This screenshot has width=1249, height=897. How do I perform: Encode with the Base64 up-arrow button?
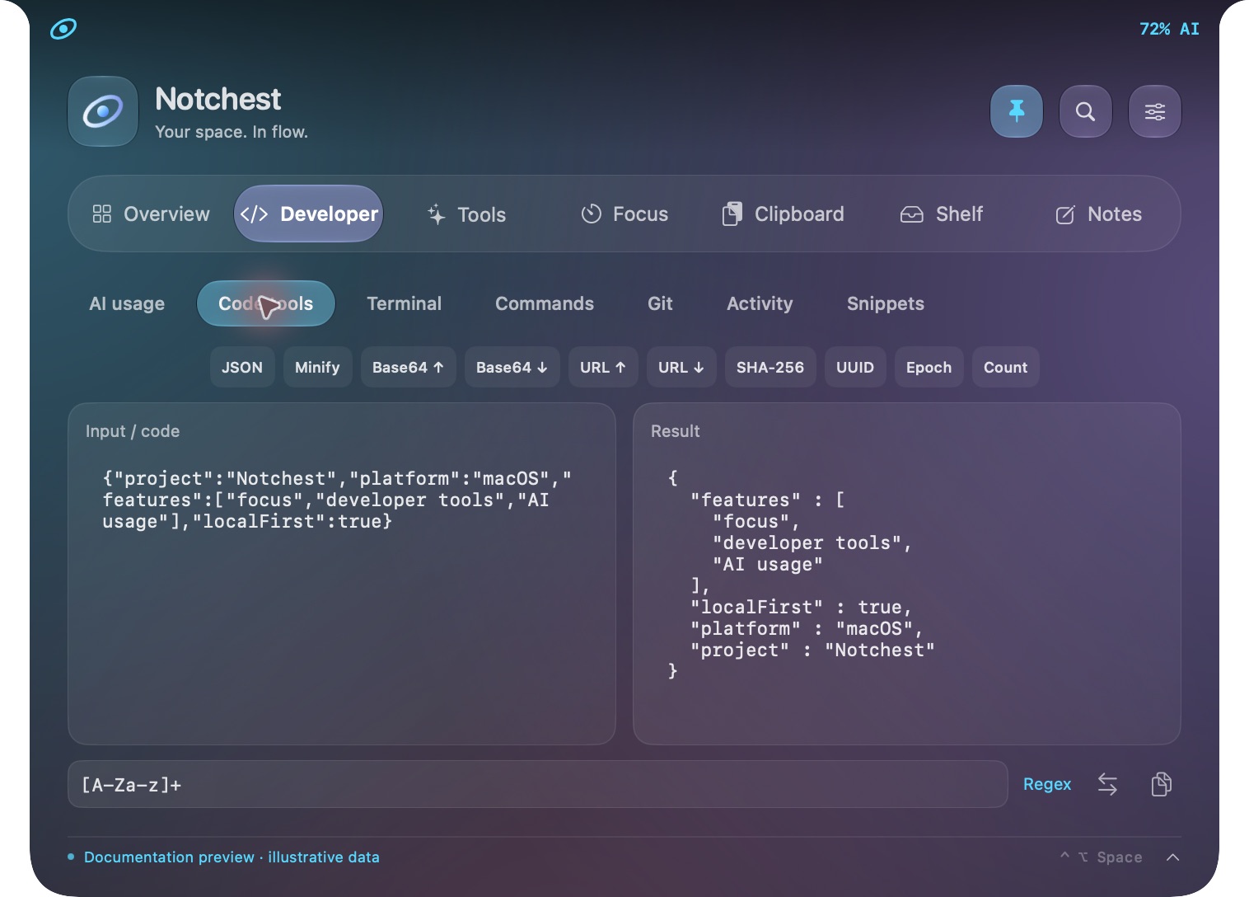point(408,368)
